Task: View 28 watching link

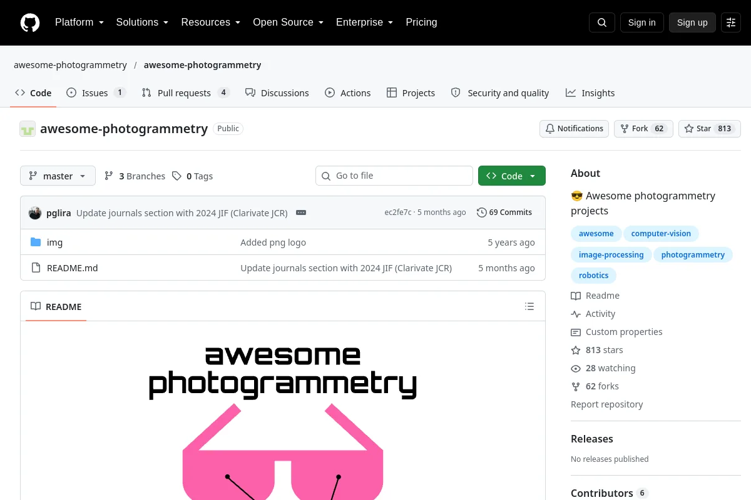Action: (603, 368)
